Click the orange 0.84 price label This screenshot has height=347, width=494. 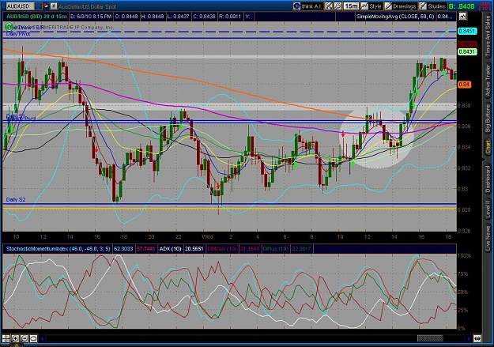pos(465,85)
